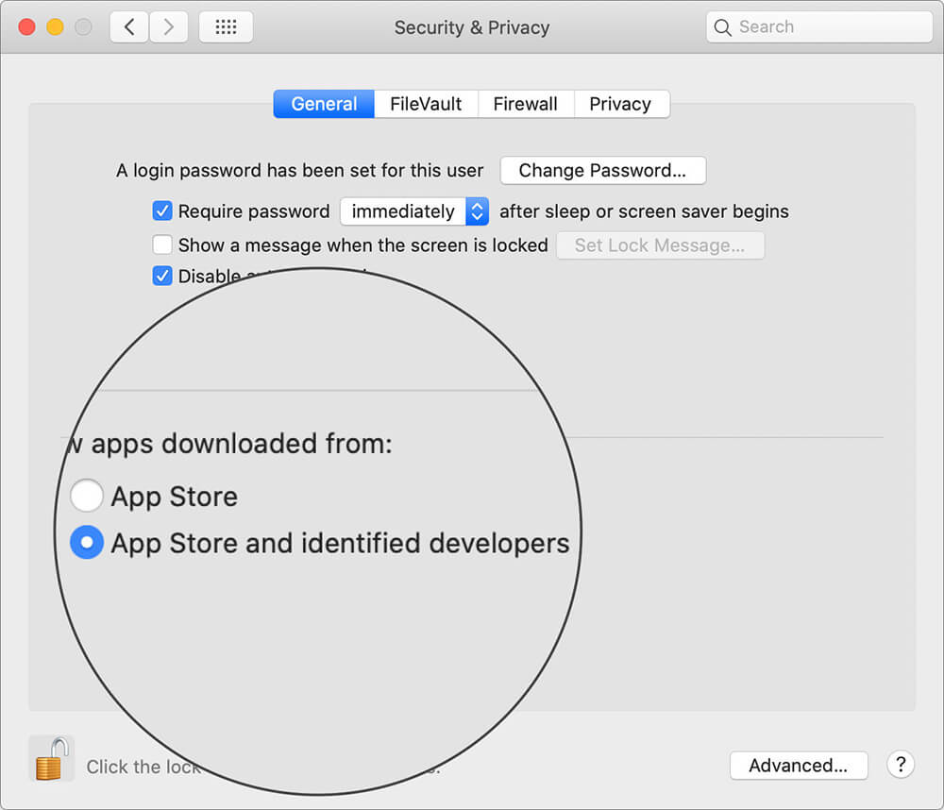
Task: Click the Click the lock text
Action: click(143, 767)
